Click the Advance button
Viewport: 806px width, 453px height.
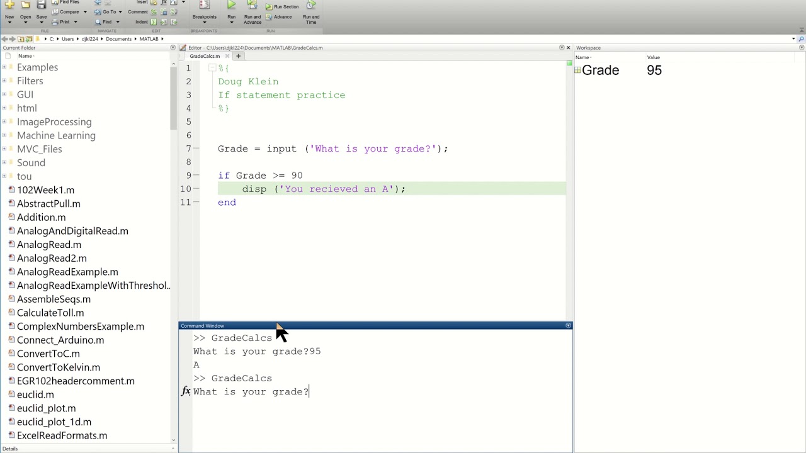pyautogui.click(x=278, y=17)
